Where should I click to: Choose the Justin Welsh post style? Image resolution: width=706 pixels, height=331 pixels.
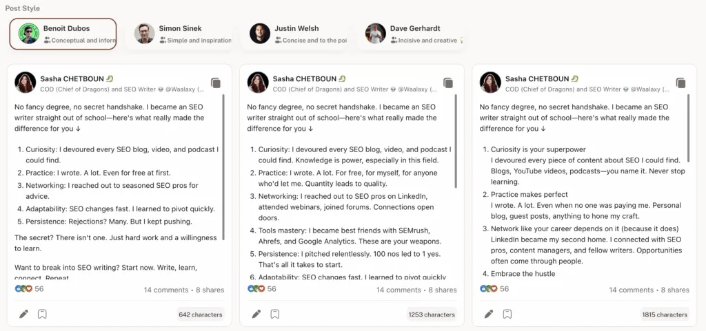294,34
